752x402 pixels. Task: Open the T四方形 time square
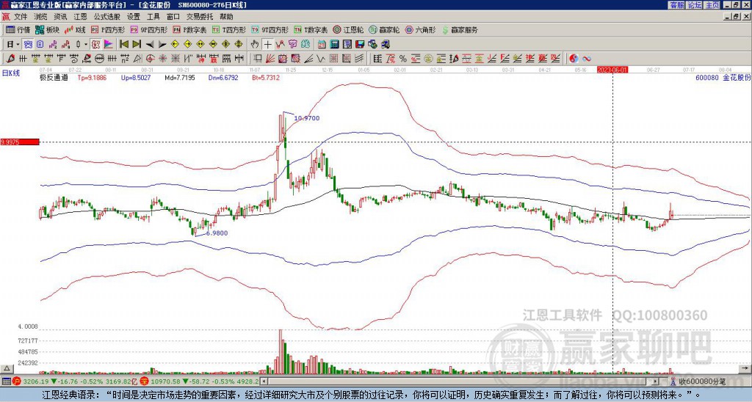tap(229, 29)
